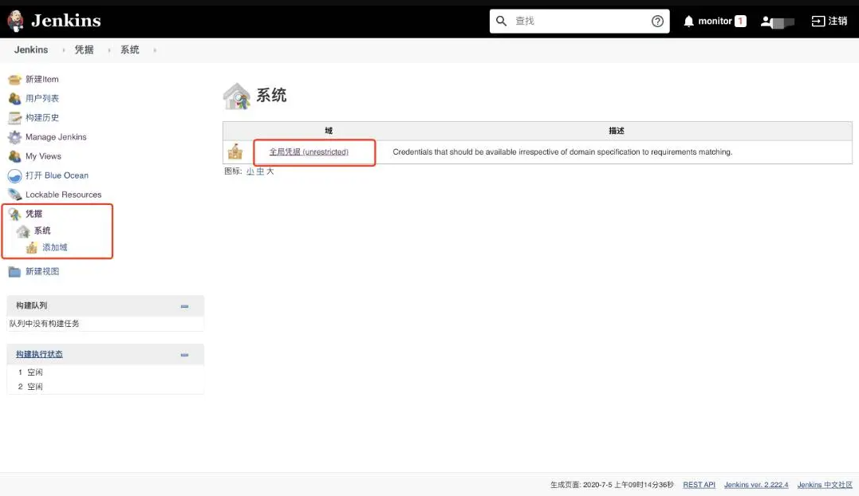The image size is (859, 496).
Task: Click the 用户列表 people icon
Action: pyautogui.click(x=14, y=98)
